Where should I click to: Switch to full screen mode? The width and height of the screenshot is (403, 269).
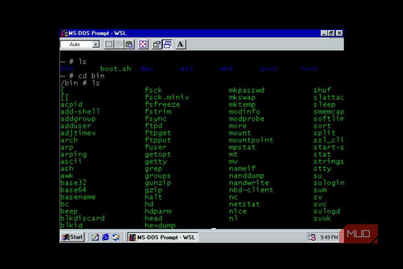(x=143, y=44)
